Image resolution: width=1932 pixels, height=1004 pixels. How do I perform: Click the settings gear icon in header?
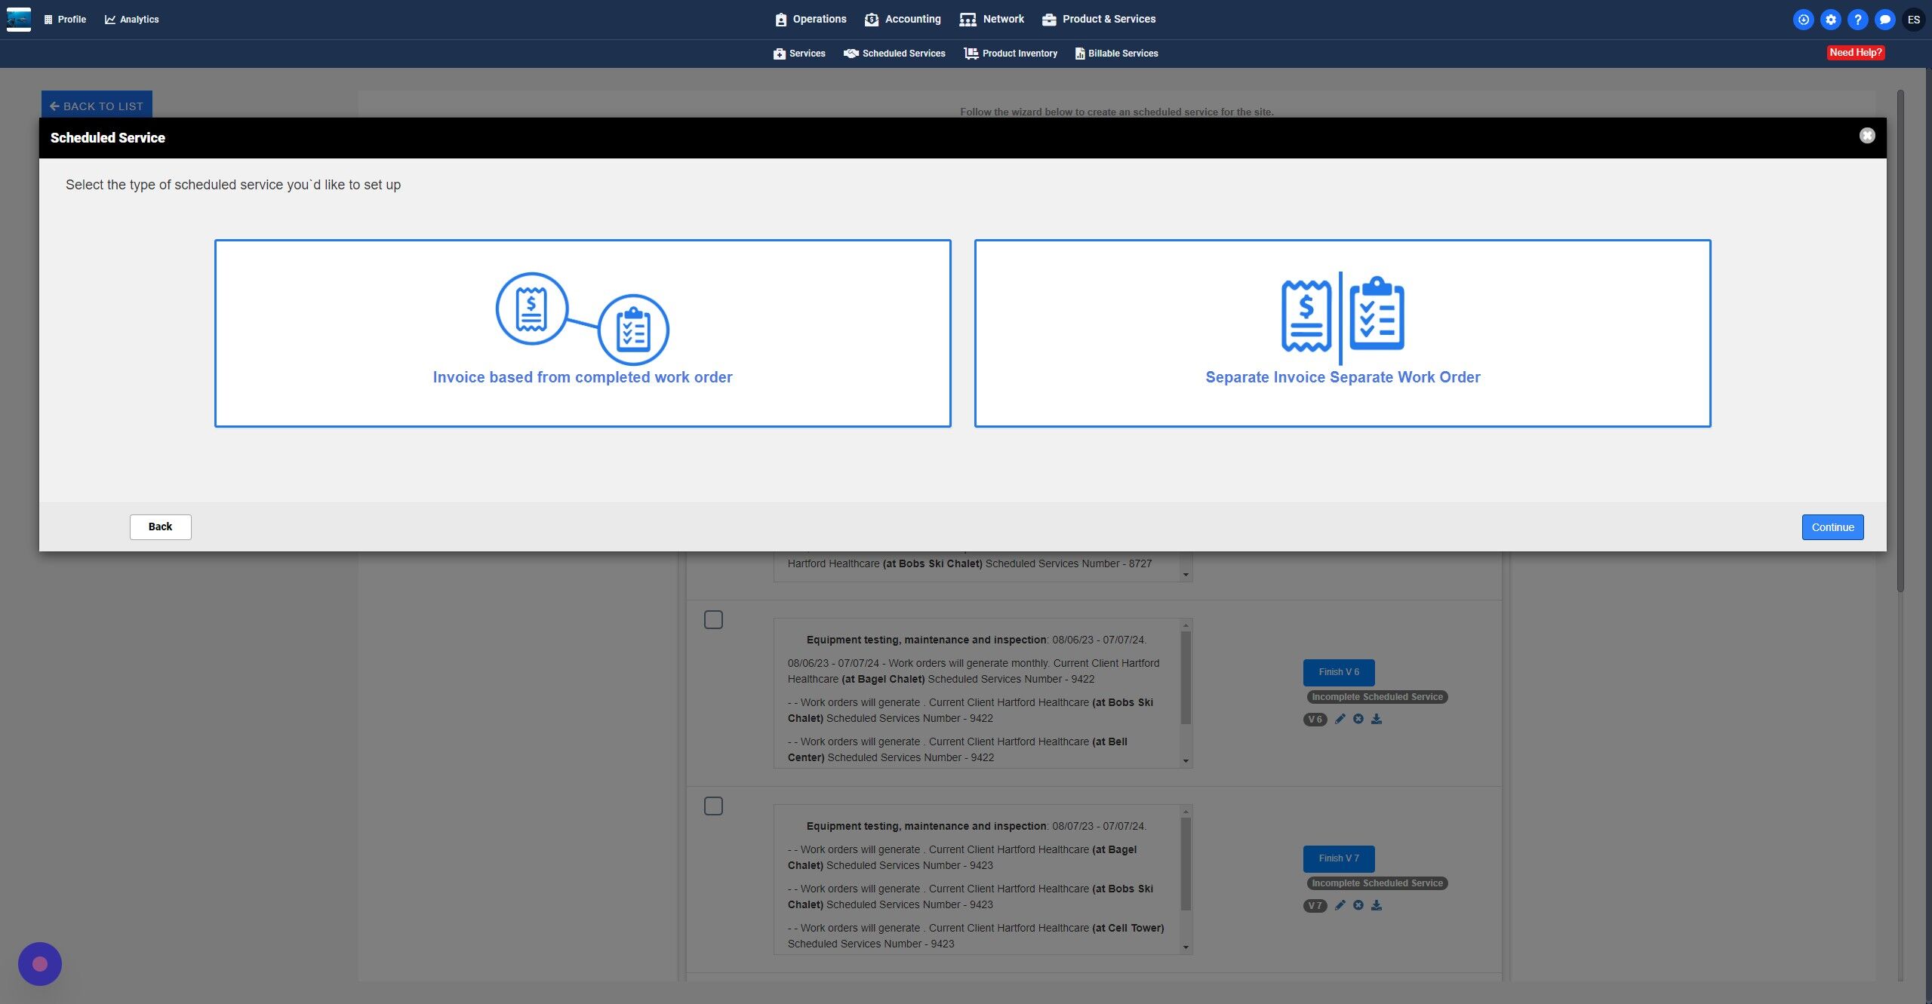pyautogui.click(x=1830, y=20)
